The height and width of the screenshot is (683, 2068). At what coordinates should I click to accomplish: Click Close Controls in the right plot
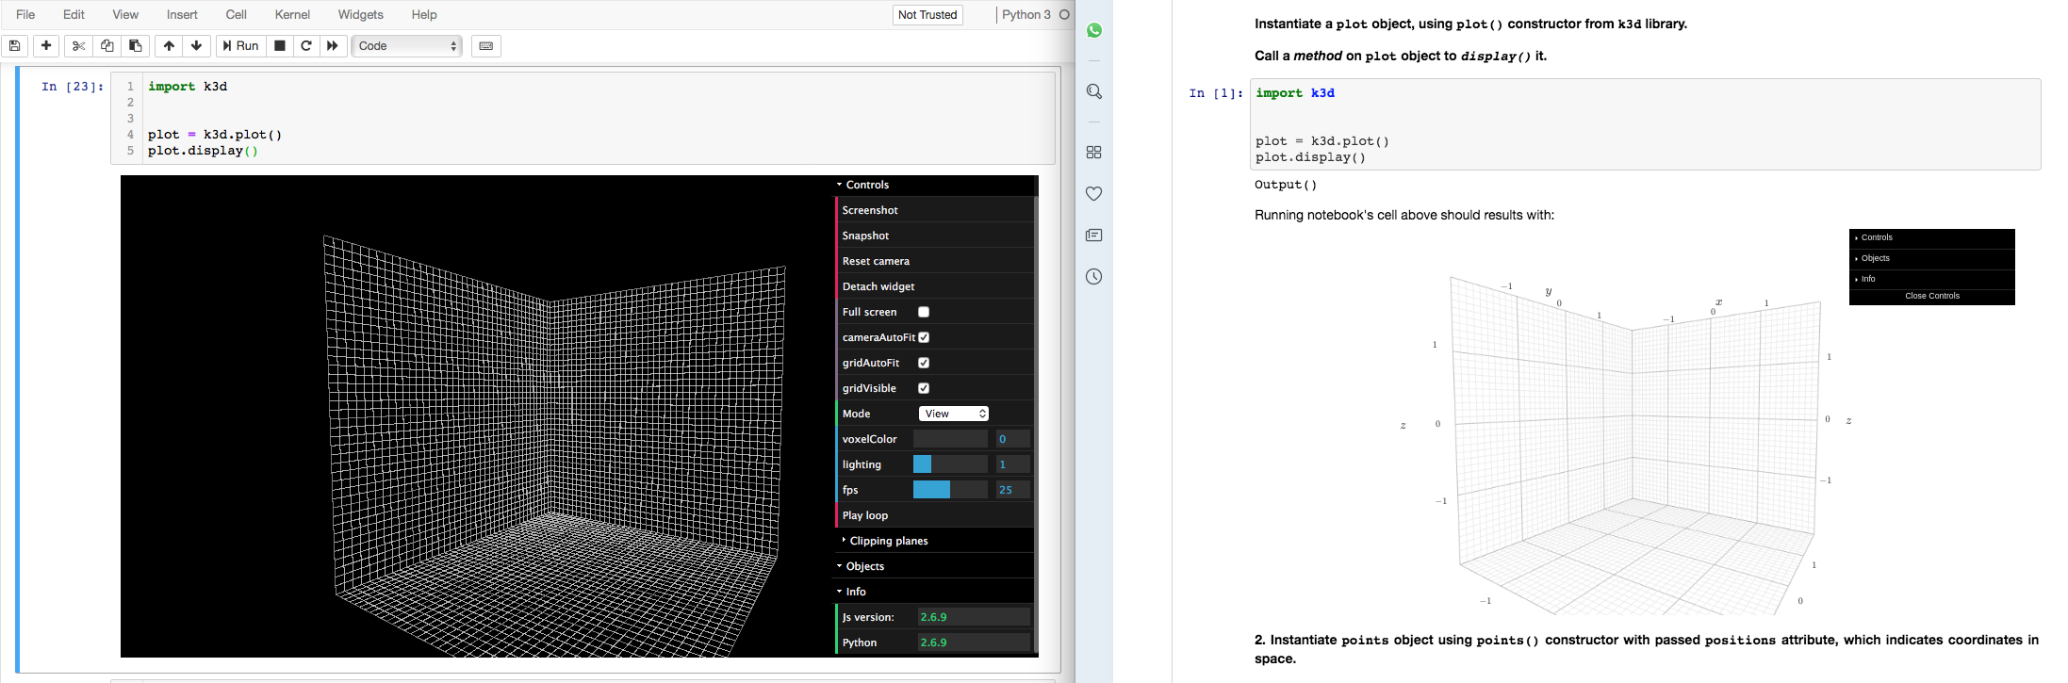1931,296
